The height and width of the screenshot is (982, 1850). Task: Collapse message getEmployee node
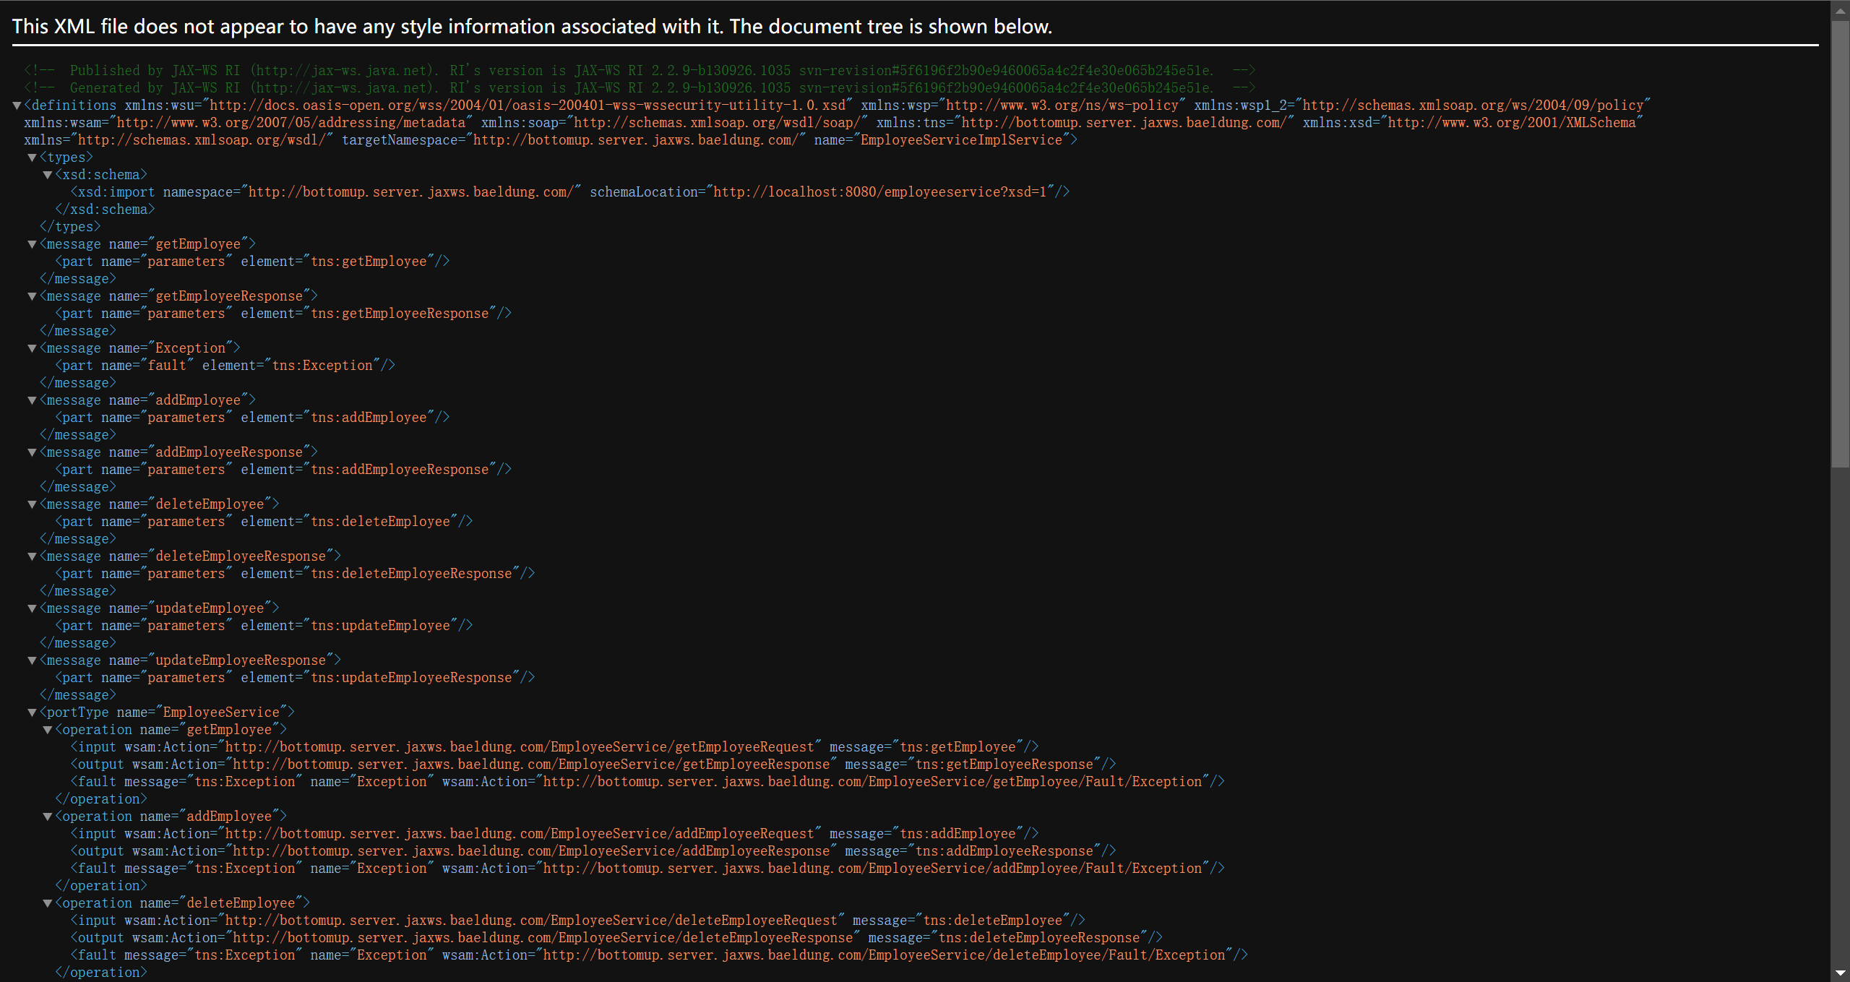click(x=32, y=244)
